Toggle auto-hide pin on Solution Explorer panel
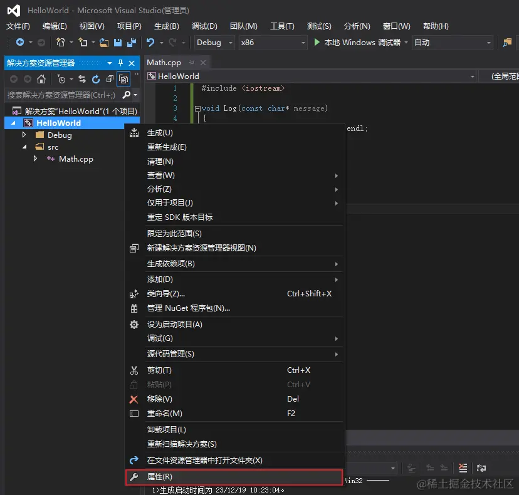The image size is (519, 495). 120,63
